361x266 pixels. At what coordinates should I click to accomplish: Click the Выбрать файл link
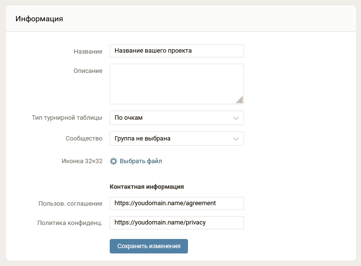pyautogui.click(x=141, y=161)
